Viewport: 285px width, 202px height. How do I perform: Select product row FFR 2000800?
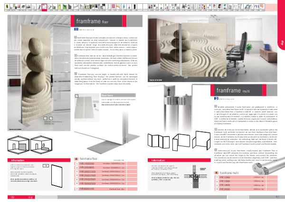coord(106,167)
